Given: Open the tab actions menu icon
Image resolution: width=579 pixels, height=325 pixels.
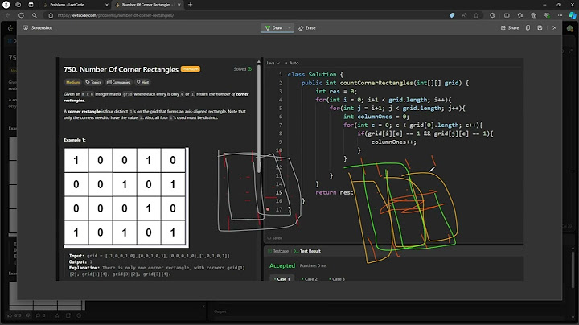Looking at the screenshot, I should 31,5.
